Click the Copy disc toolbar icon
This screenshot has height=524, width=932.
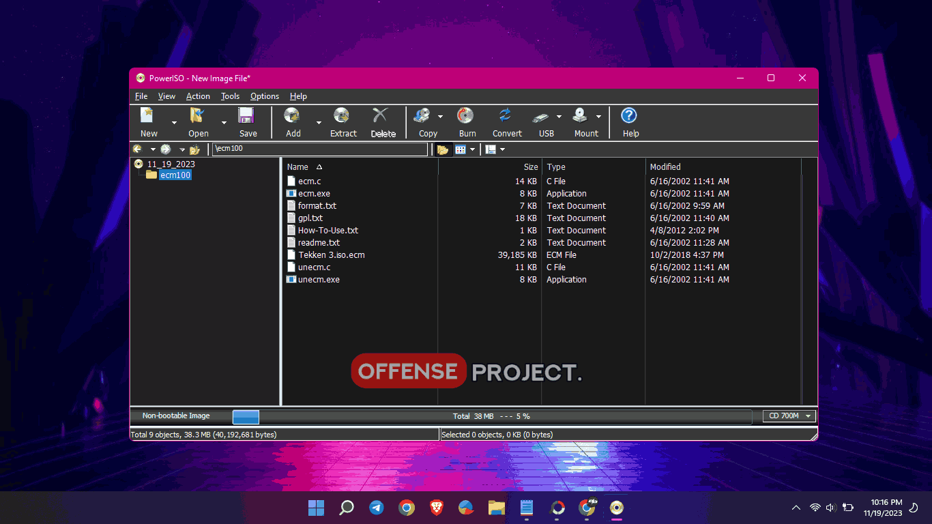click(422, 115)
